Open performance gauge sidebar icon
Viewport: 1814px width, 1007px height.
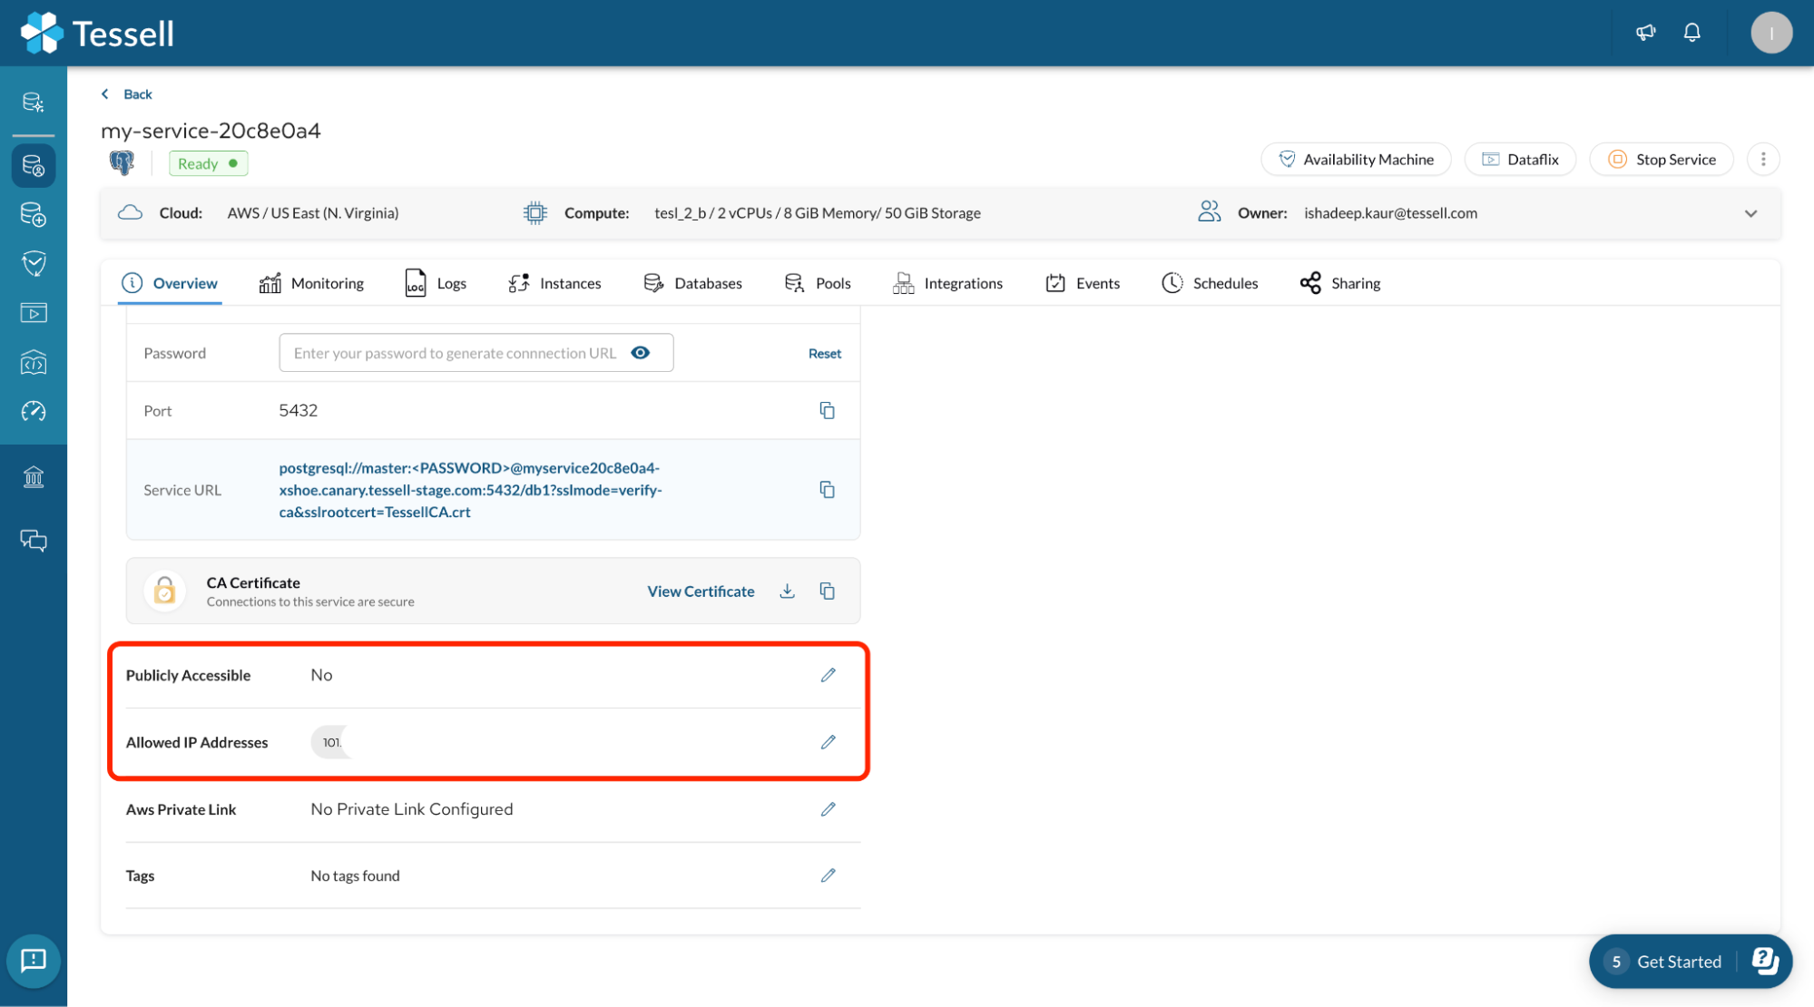pos(34,411)
